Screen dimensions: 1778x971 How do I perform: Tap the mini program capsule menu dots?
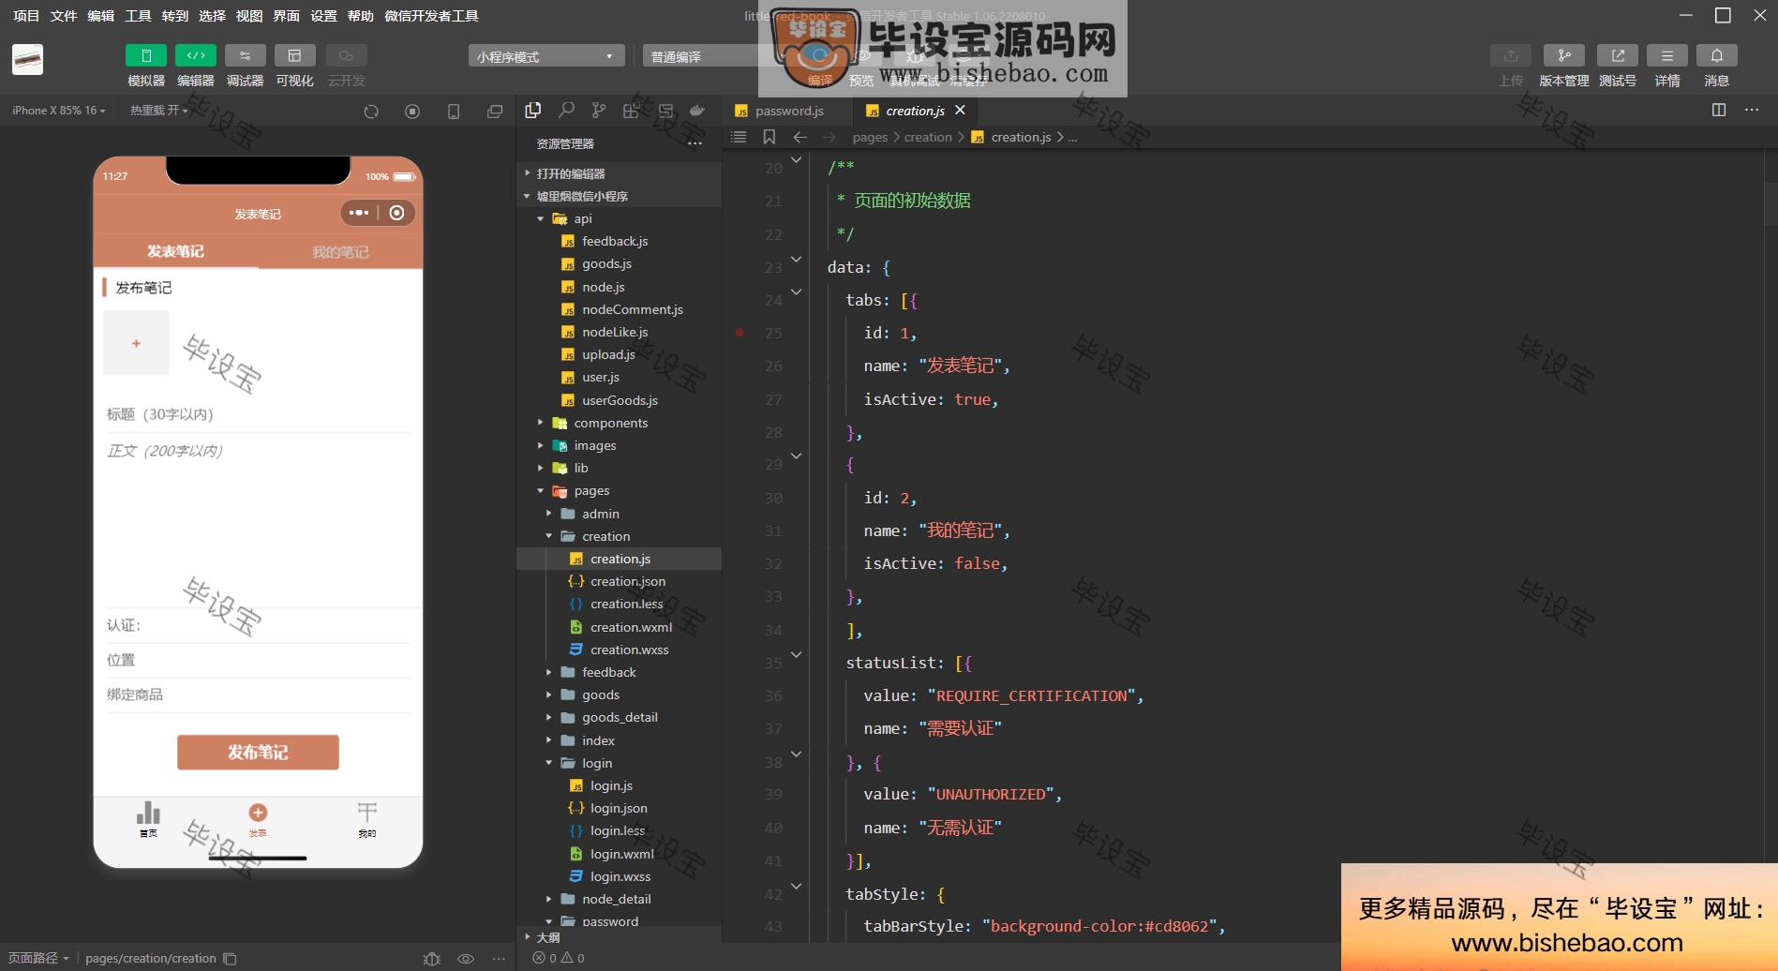click(x=359, y=213)
